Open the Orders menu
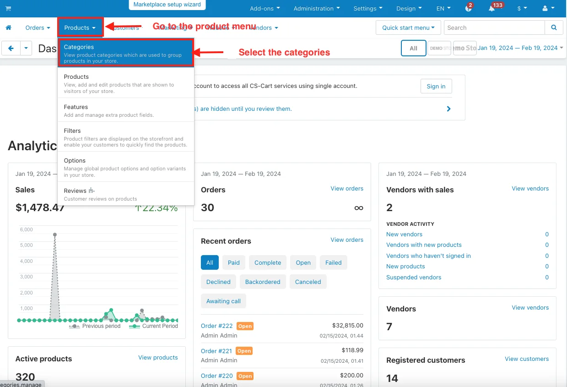Screen dimensions: 567x387 [38, 28]
